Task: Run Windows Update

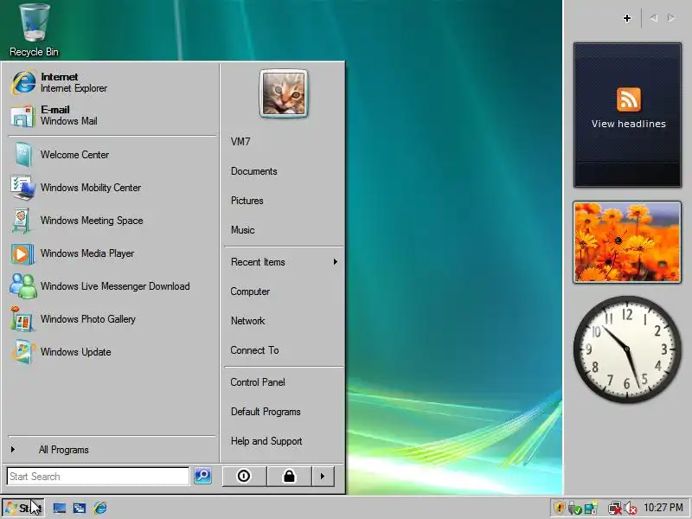Action: pyautogui.click(x=112, y=352)
